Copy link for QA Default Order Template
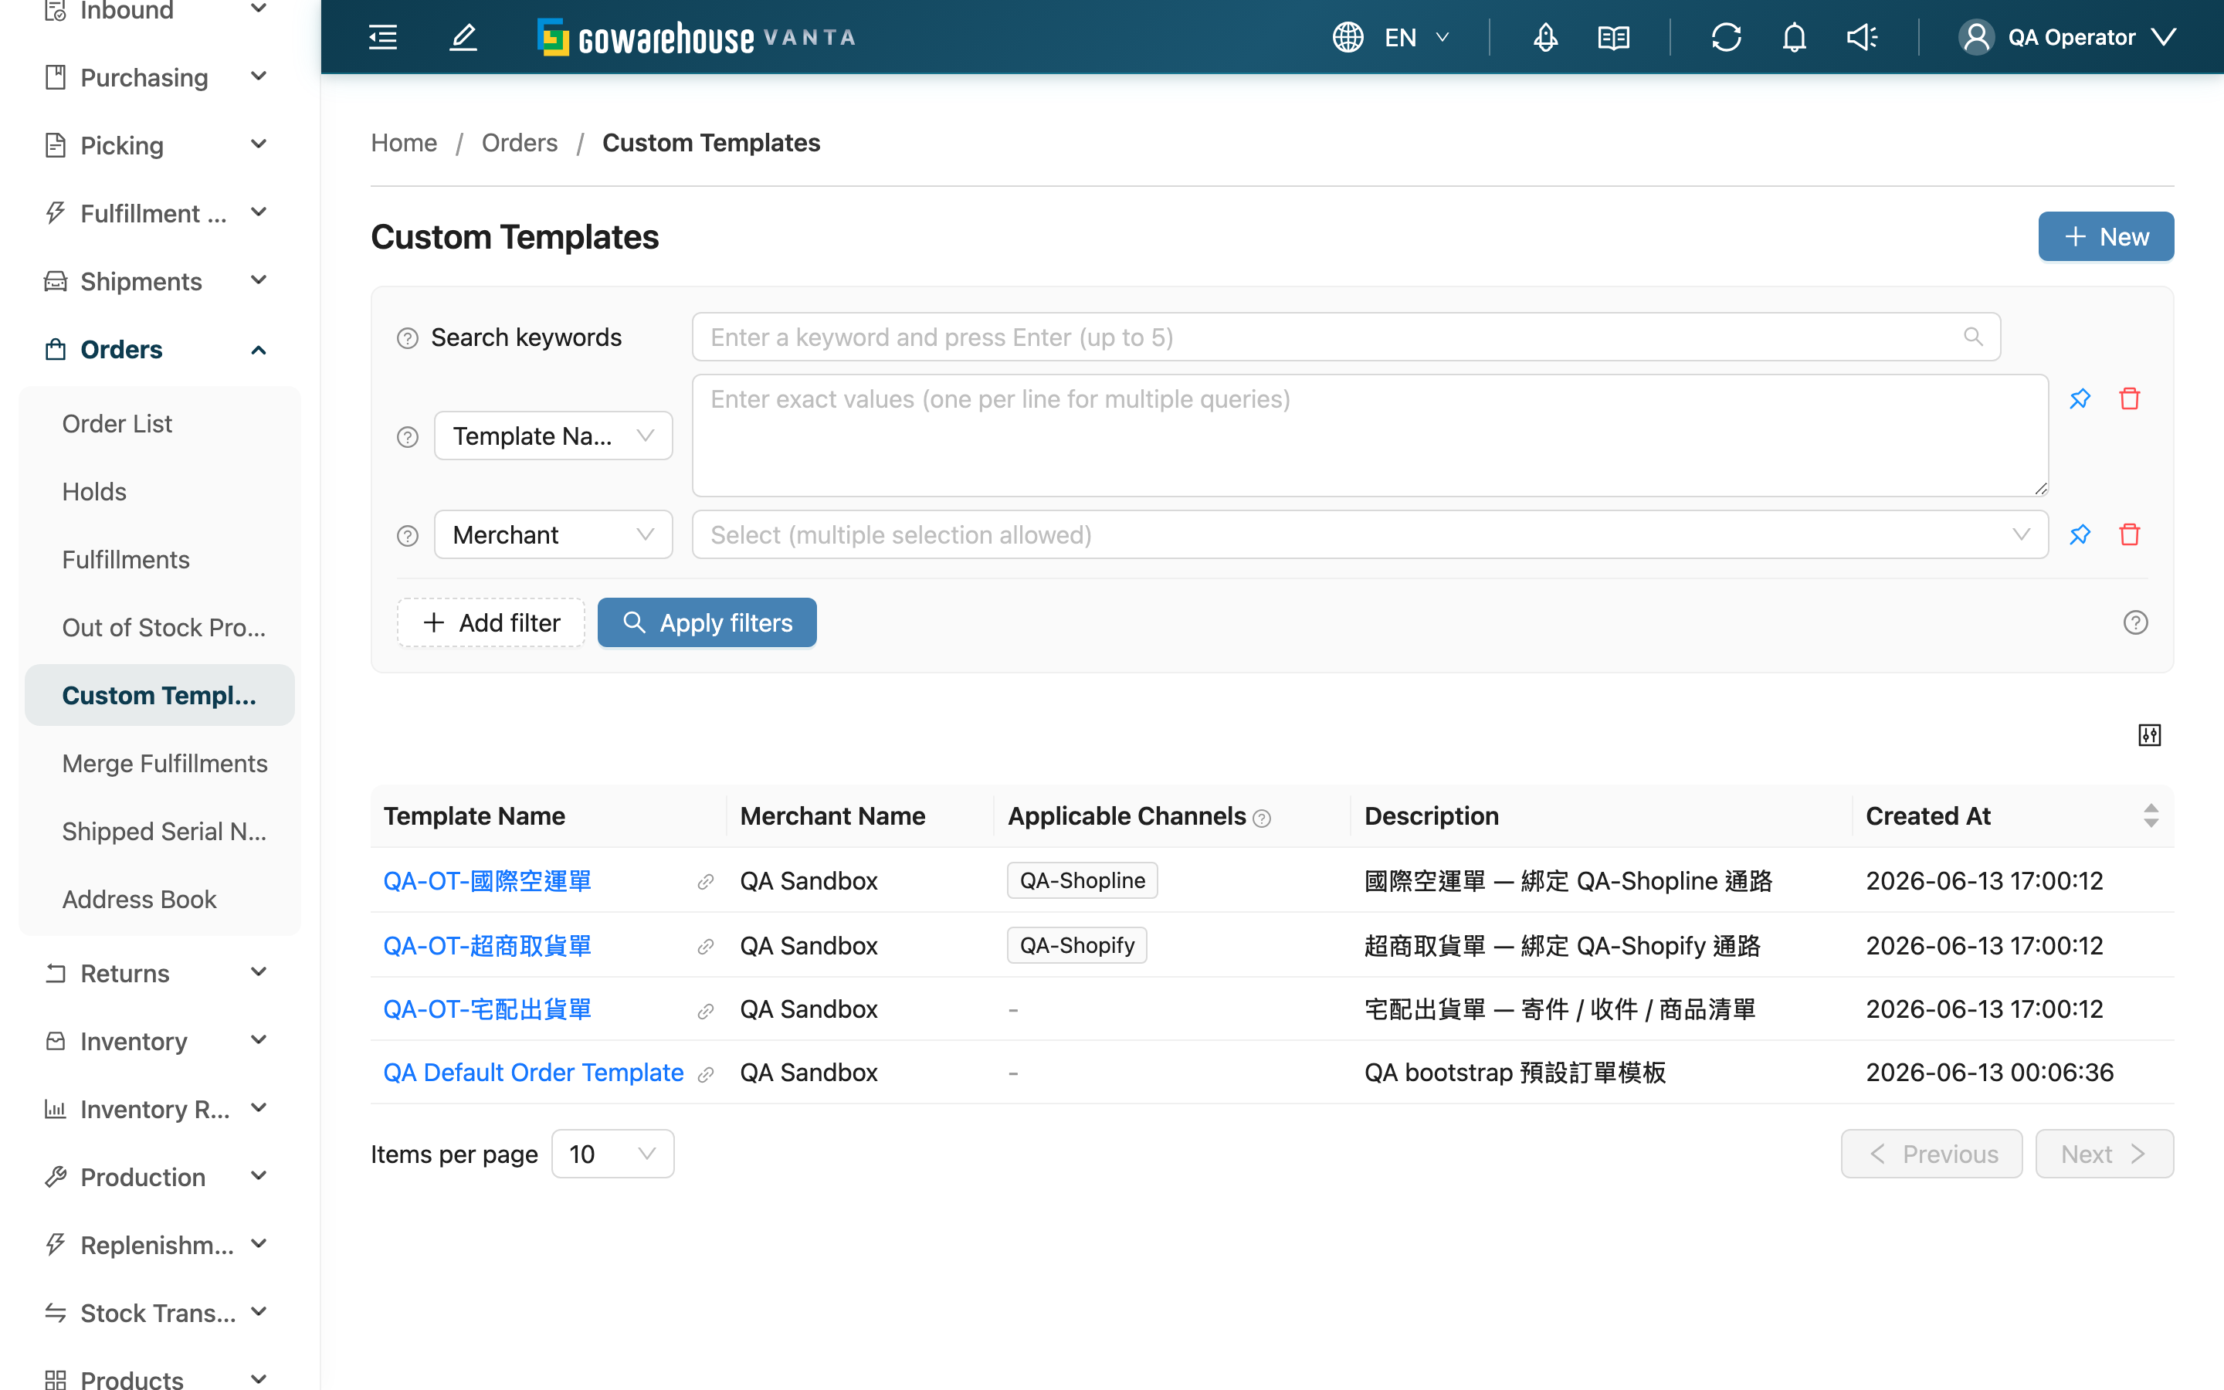Viewport: 2224px width, 1390px height. click(706, 1073)
